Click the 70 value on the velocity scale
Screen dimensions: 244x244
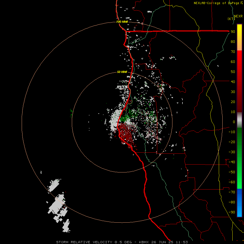(x=233, y=52)
